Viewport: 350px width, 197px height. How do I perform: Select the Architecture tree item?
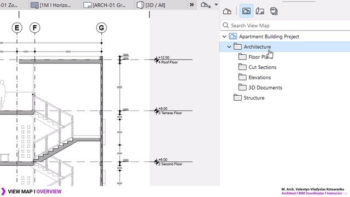click(x=285, y=47)
